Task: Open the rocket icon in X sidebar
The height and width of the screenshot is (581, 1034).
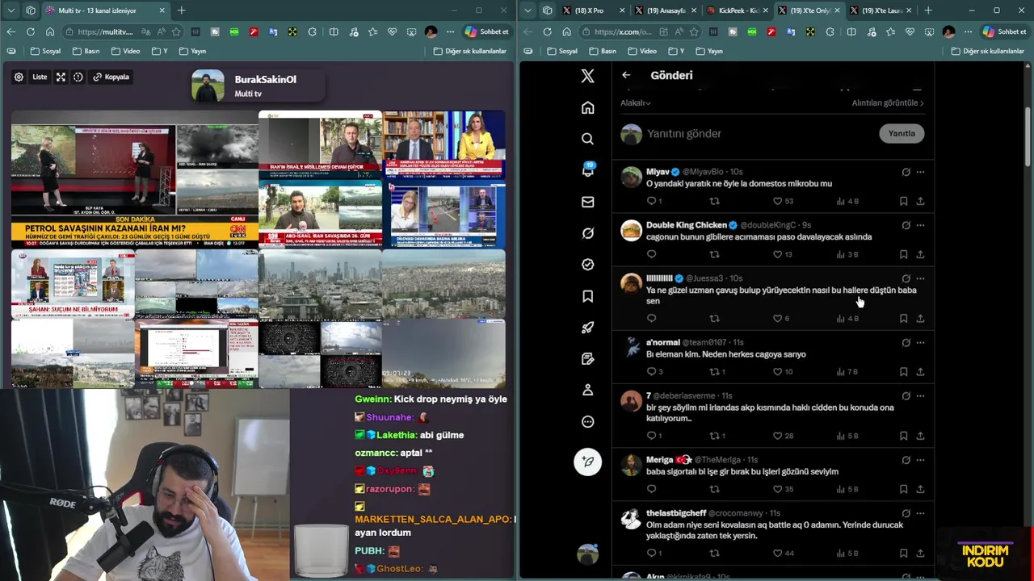Action: click(x=587, y=328)
